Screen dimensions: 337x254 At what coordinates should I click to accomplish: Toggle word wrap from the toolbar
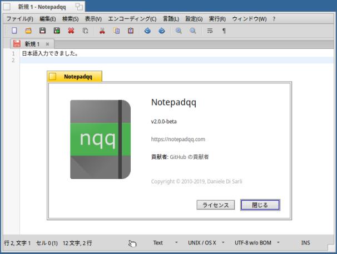(210, 31)
